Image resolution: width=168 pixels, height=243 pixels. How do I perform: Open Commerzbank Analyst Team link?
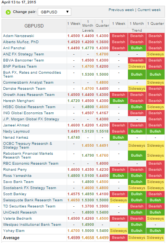pos(28,83)
